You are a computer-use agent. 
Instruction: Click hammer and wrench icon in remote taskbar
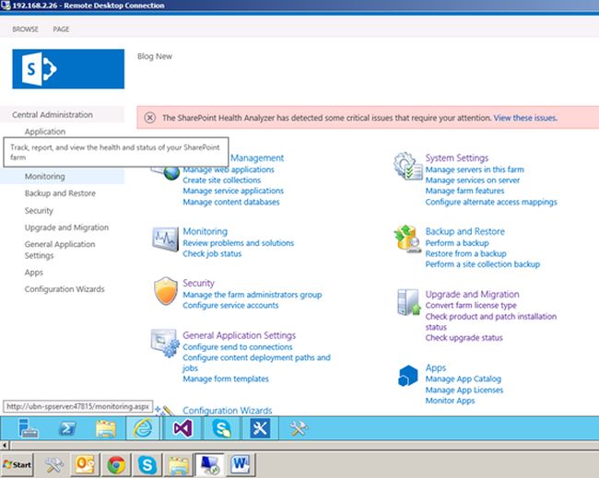pos(299,428)
